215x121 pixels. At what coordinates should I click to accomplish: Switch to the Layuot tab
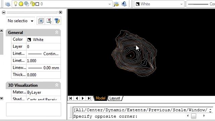coord(115,98)
